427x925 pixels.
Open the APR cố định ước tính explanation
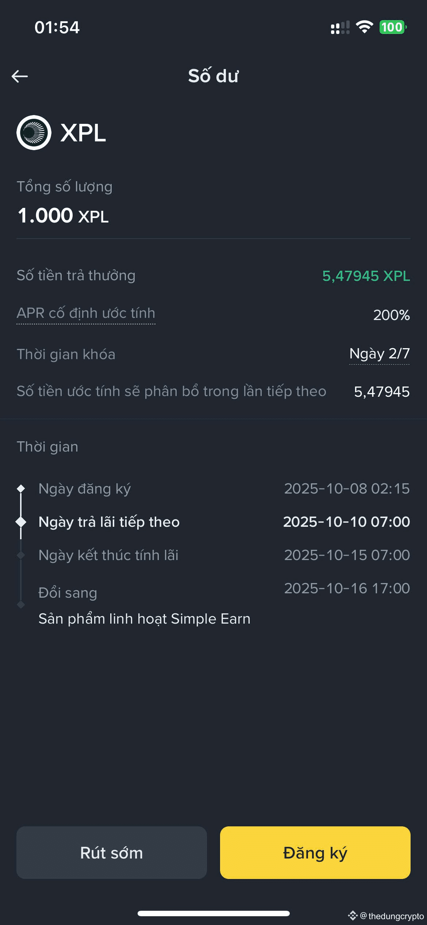86,313
